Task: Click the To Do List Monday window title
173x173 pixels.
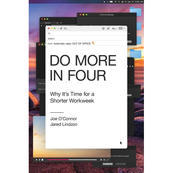Action: (x=107, y=15)
